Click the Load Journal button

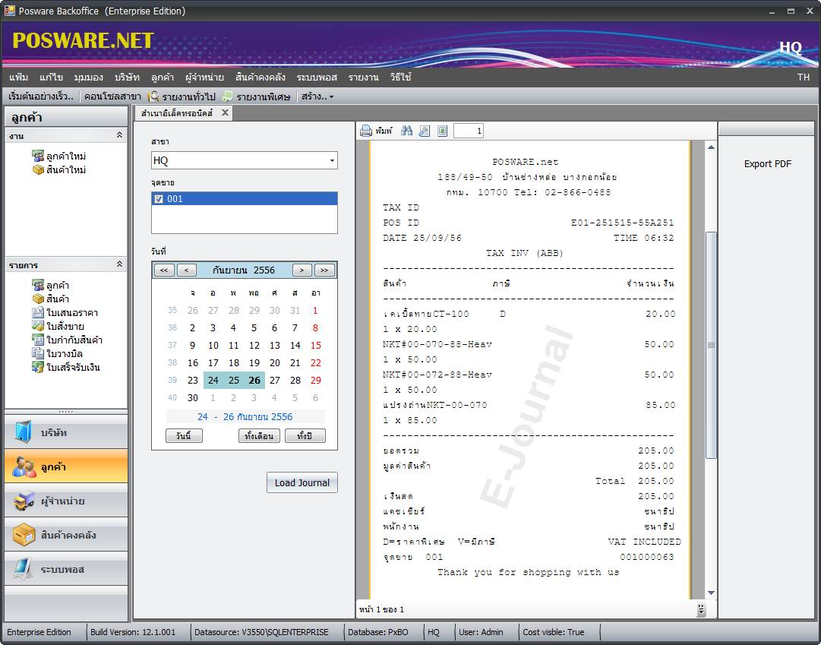coord(302,482)
